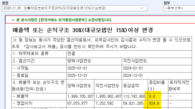Viewport: 195px width, 109px height.
Task: Click the end date 2024-12-31 cell
Action: click(157, 76)
